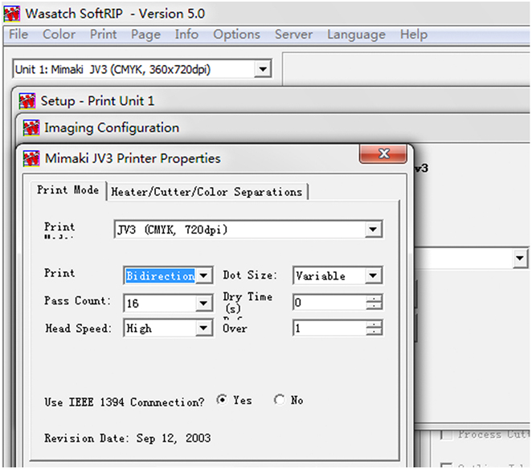
Task: Select Yes for IEEE 1394 Connection
Action: [x=220, y=400]
